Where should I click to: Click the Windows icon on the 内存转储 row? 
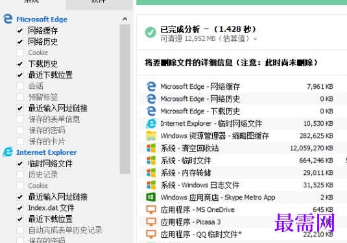(x=151, y=172)
